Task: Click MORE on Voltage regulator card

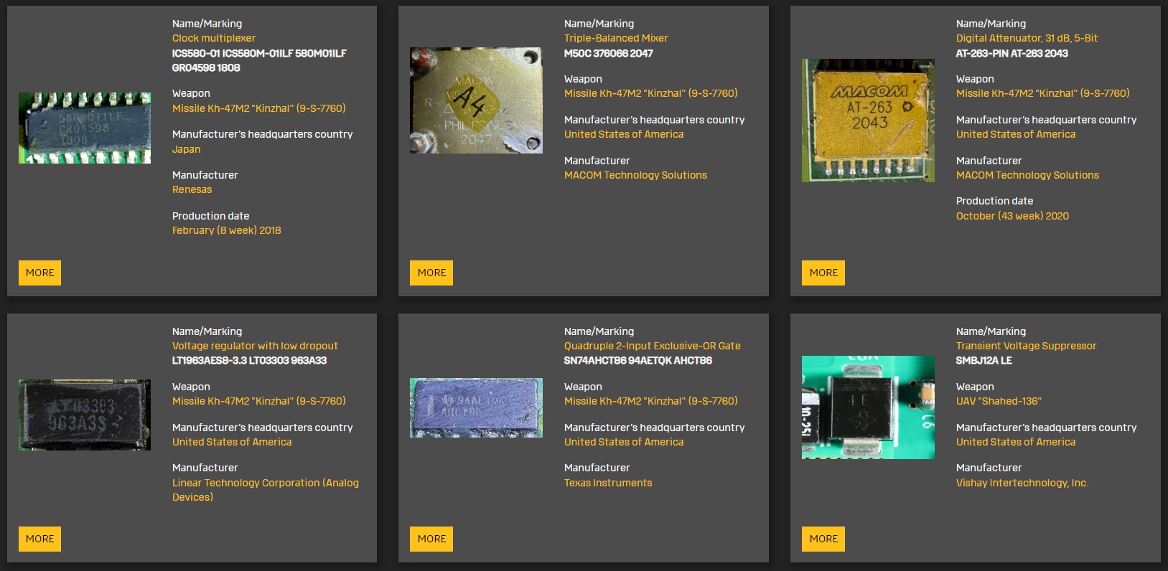Action: pos(39,539)
